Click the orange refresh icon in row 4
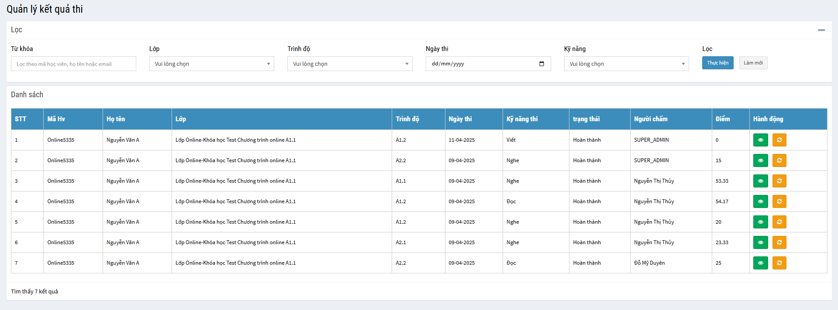This screenshot has height=310, width=838. pyautogui.click(x=779, y=201)
